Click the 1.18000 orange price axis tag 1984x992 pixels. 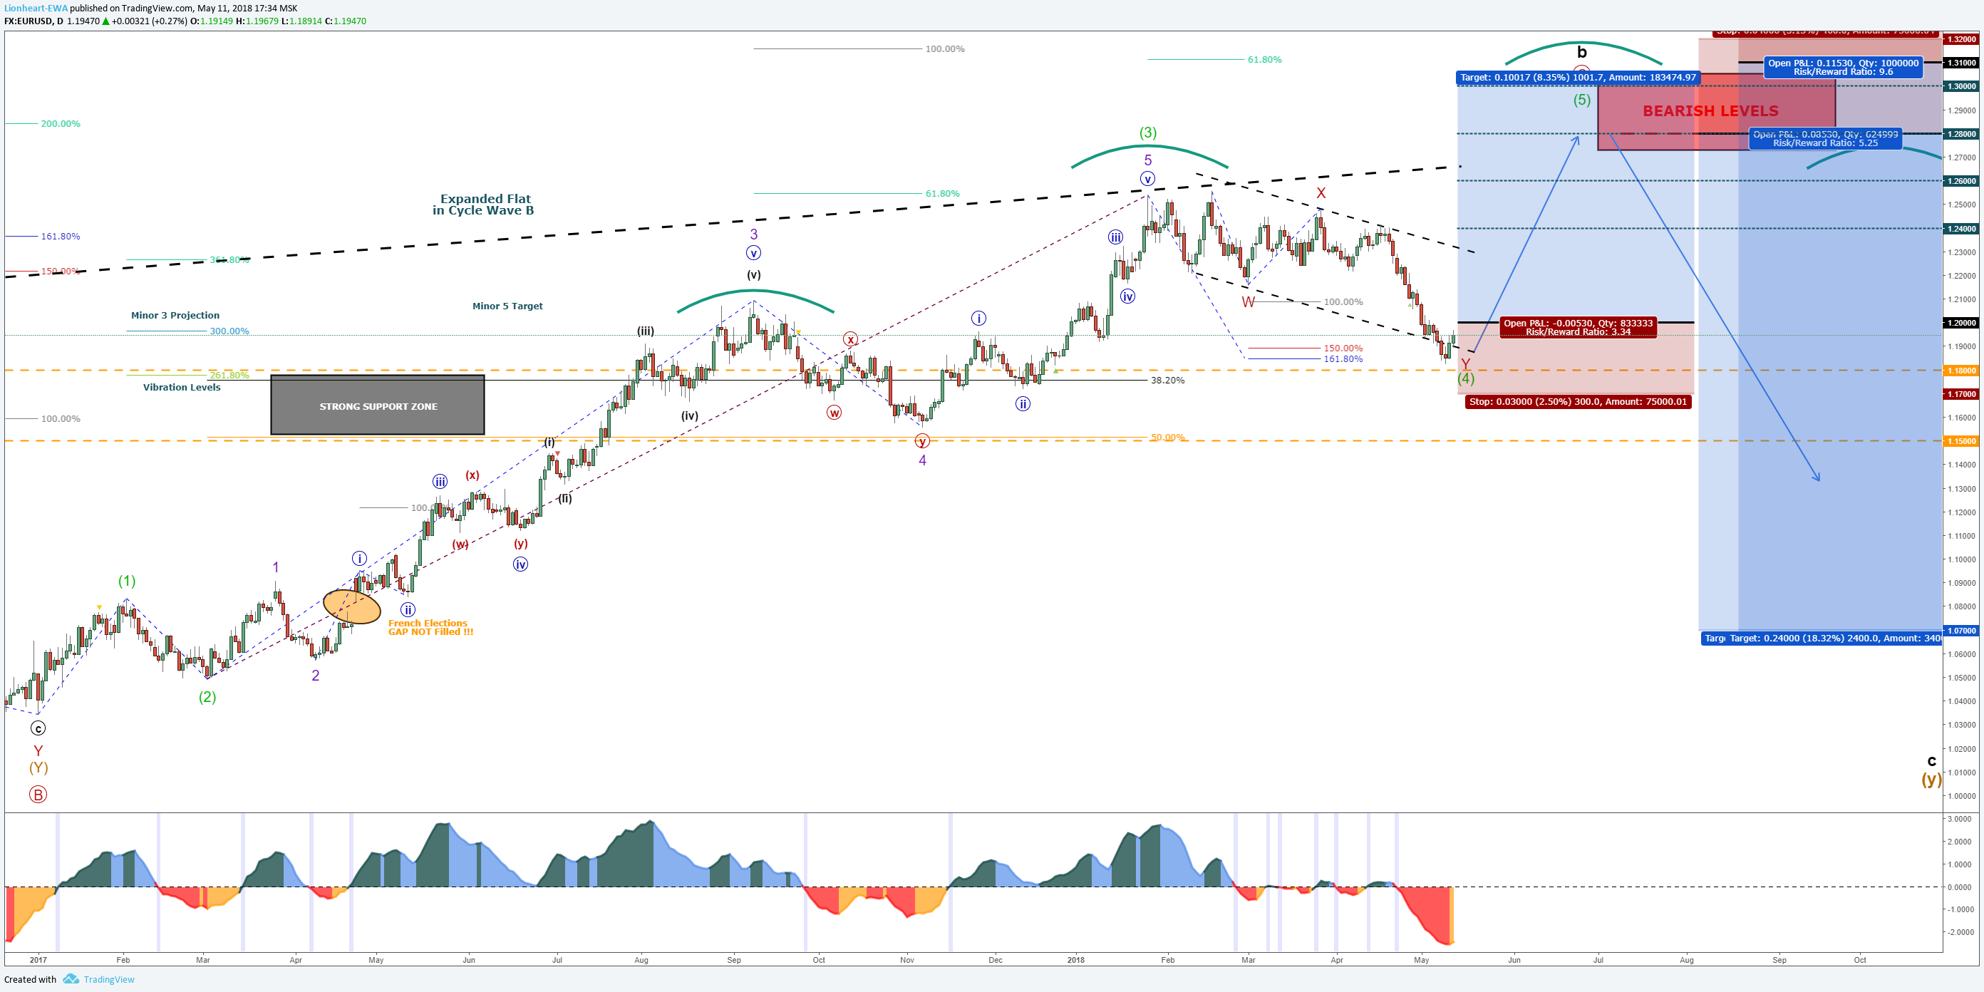click(x=1961, y=371)
